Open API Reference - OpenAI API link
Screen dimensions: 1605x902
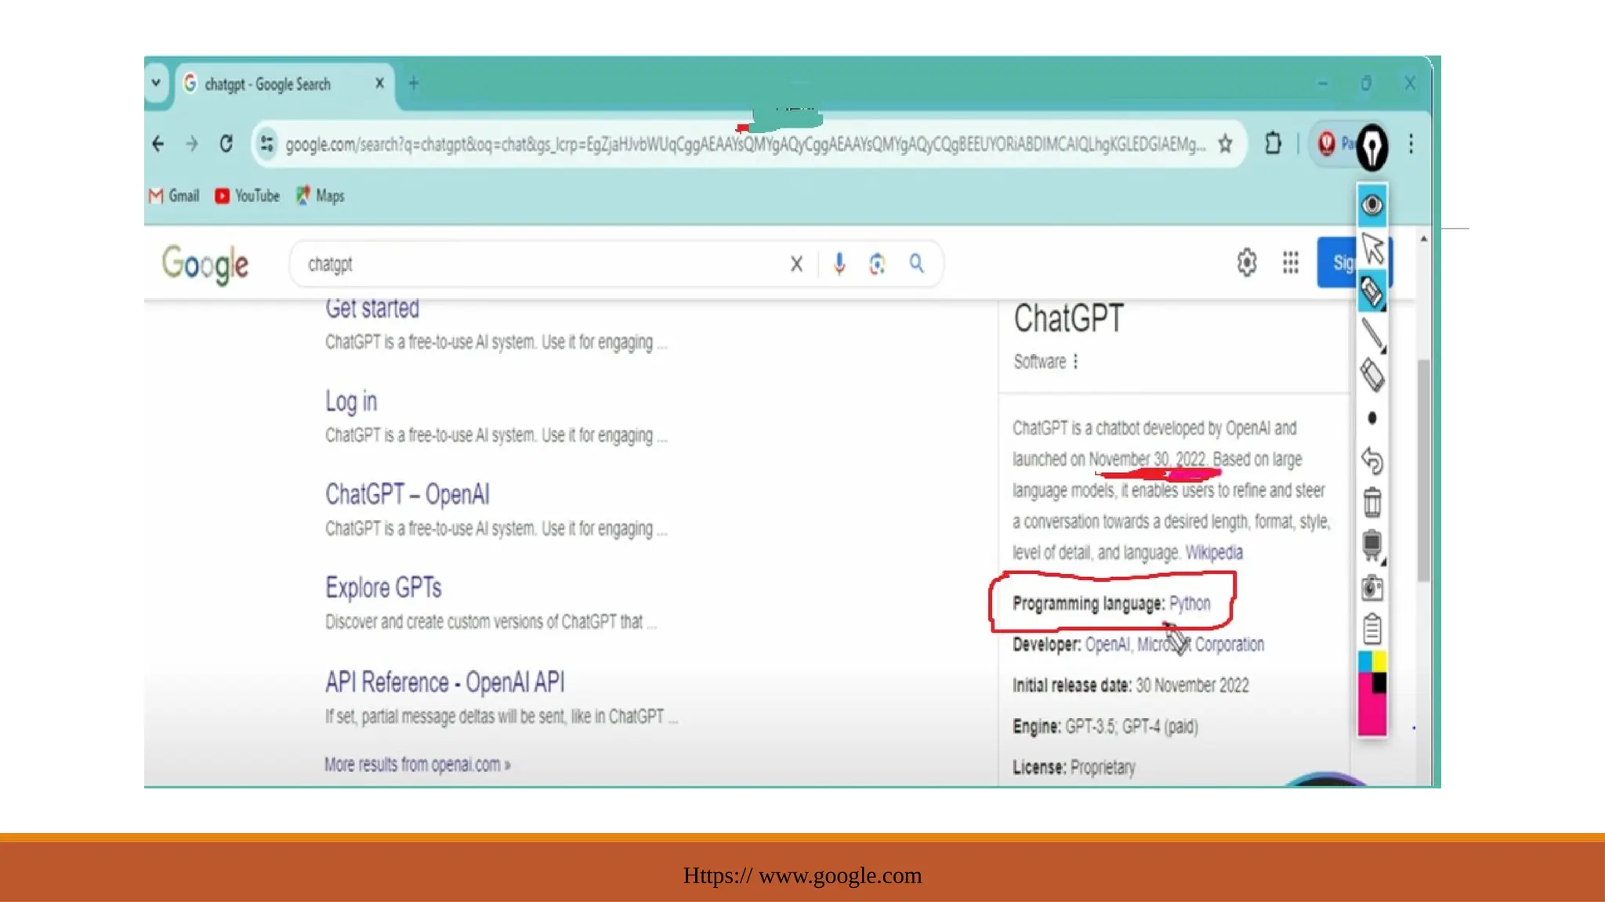[x=445, y=682]
